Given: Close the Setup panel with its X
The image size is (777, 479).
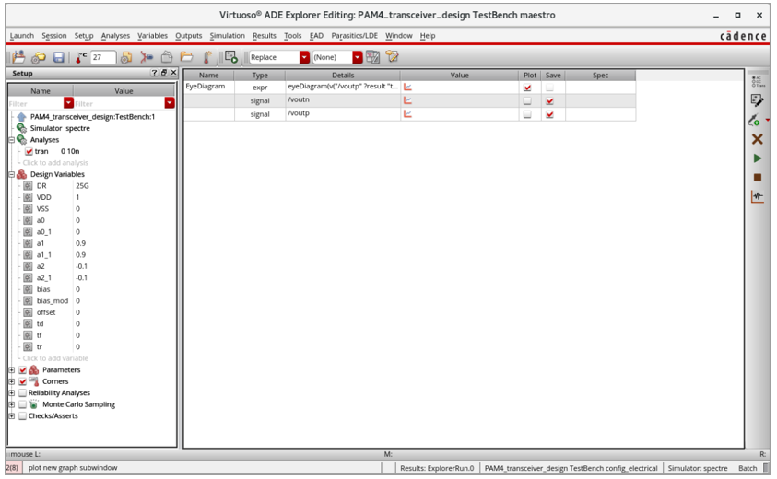Looking at the screenshot, I should pyautogui.click(x=173, y=73).
